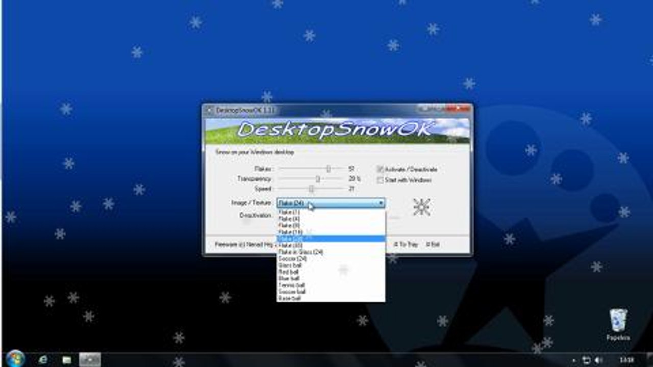This screenshot has height=367, width=653.
Task: Click the snowflake texture preview image
Action: point(421,206)
